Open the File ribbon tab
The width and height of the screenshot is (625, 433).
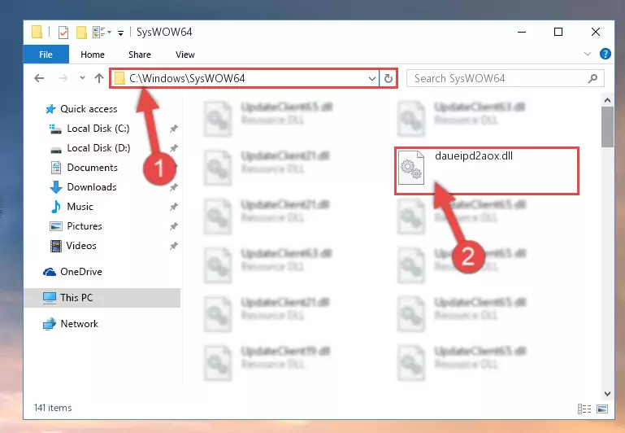(x=46, y=55)
